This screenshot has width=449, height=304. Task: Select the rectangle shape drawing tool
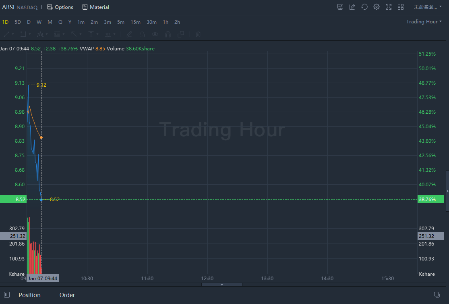point(23,34)
